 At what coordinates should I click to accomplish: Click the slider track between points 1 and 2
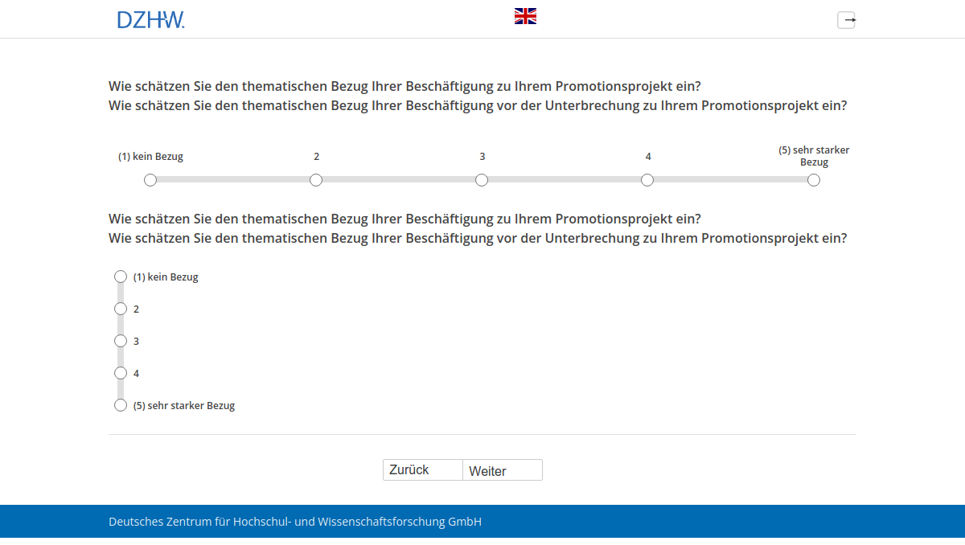[x=233, y=180]
